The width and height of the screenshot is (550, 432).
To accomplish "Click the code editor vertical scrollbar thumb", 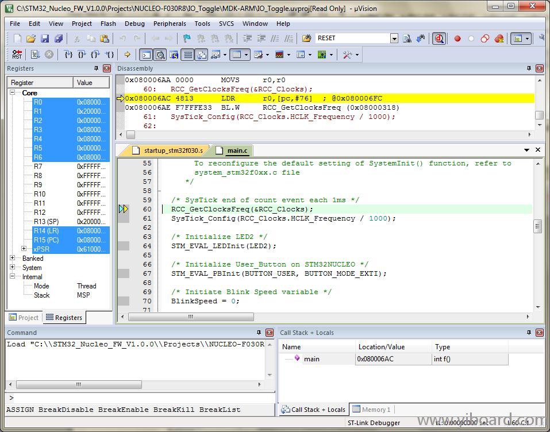I will (538, 226).
